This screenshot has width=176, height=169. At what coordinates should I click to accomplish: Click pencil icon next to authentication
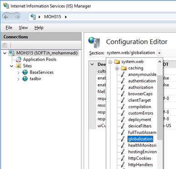tap(123, 81)
